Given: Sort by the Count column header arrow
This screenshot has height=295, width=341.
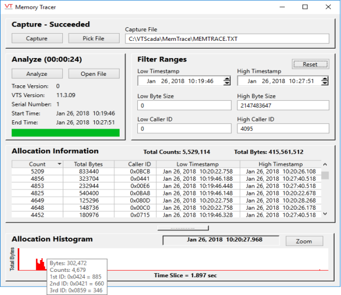Looking at the screenshot, I should (x=59, y=164).
